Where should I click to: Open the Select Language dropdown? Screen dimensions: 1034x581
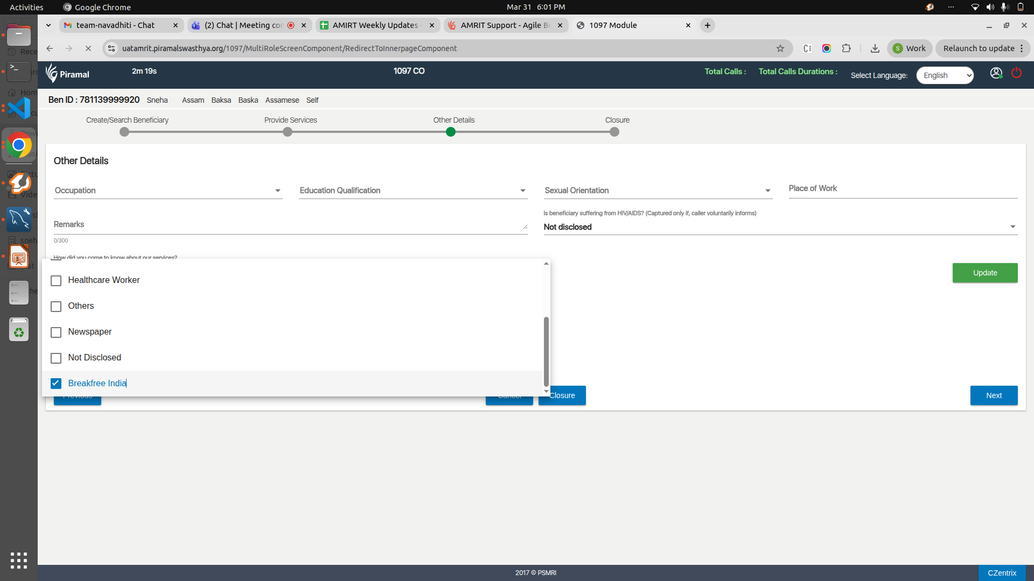[945, 75]
